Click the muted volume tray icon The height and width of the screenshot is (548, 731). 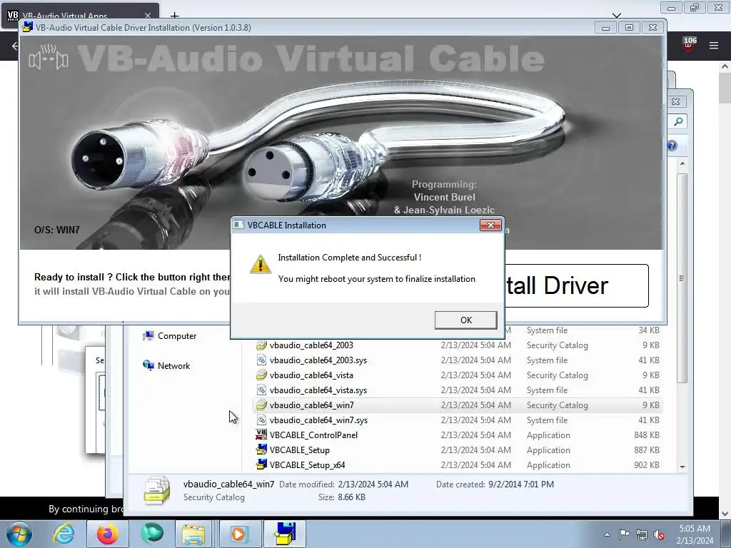pyautogui.click(x=659, y=534)
